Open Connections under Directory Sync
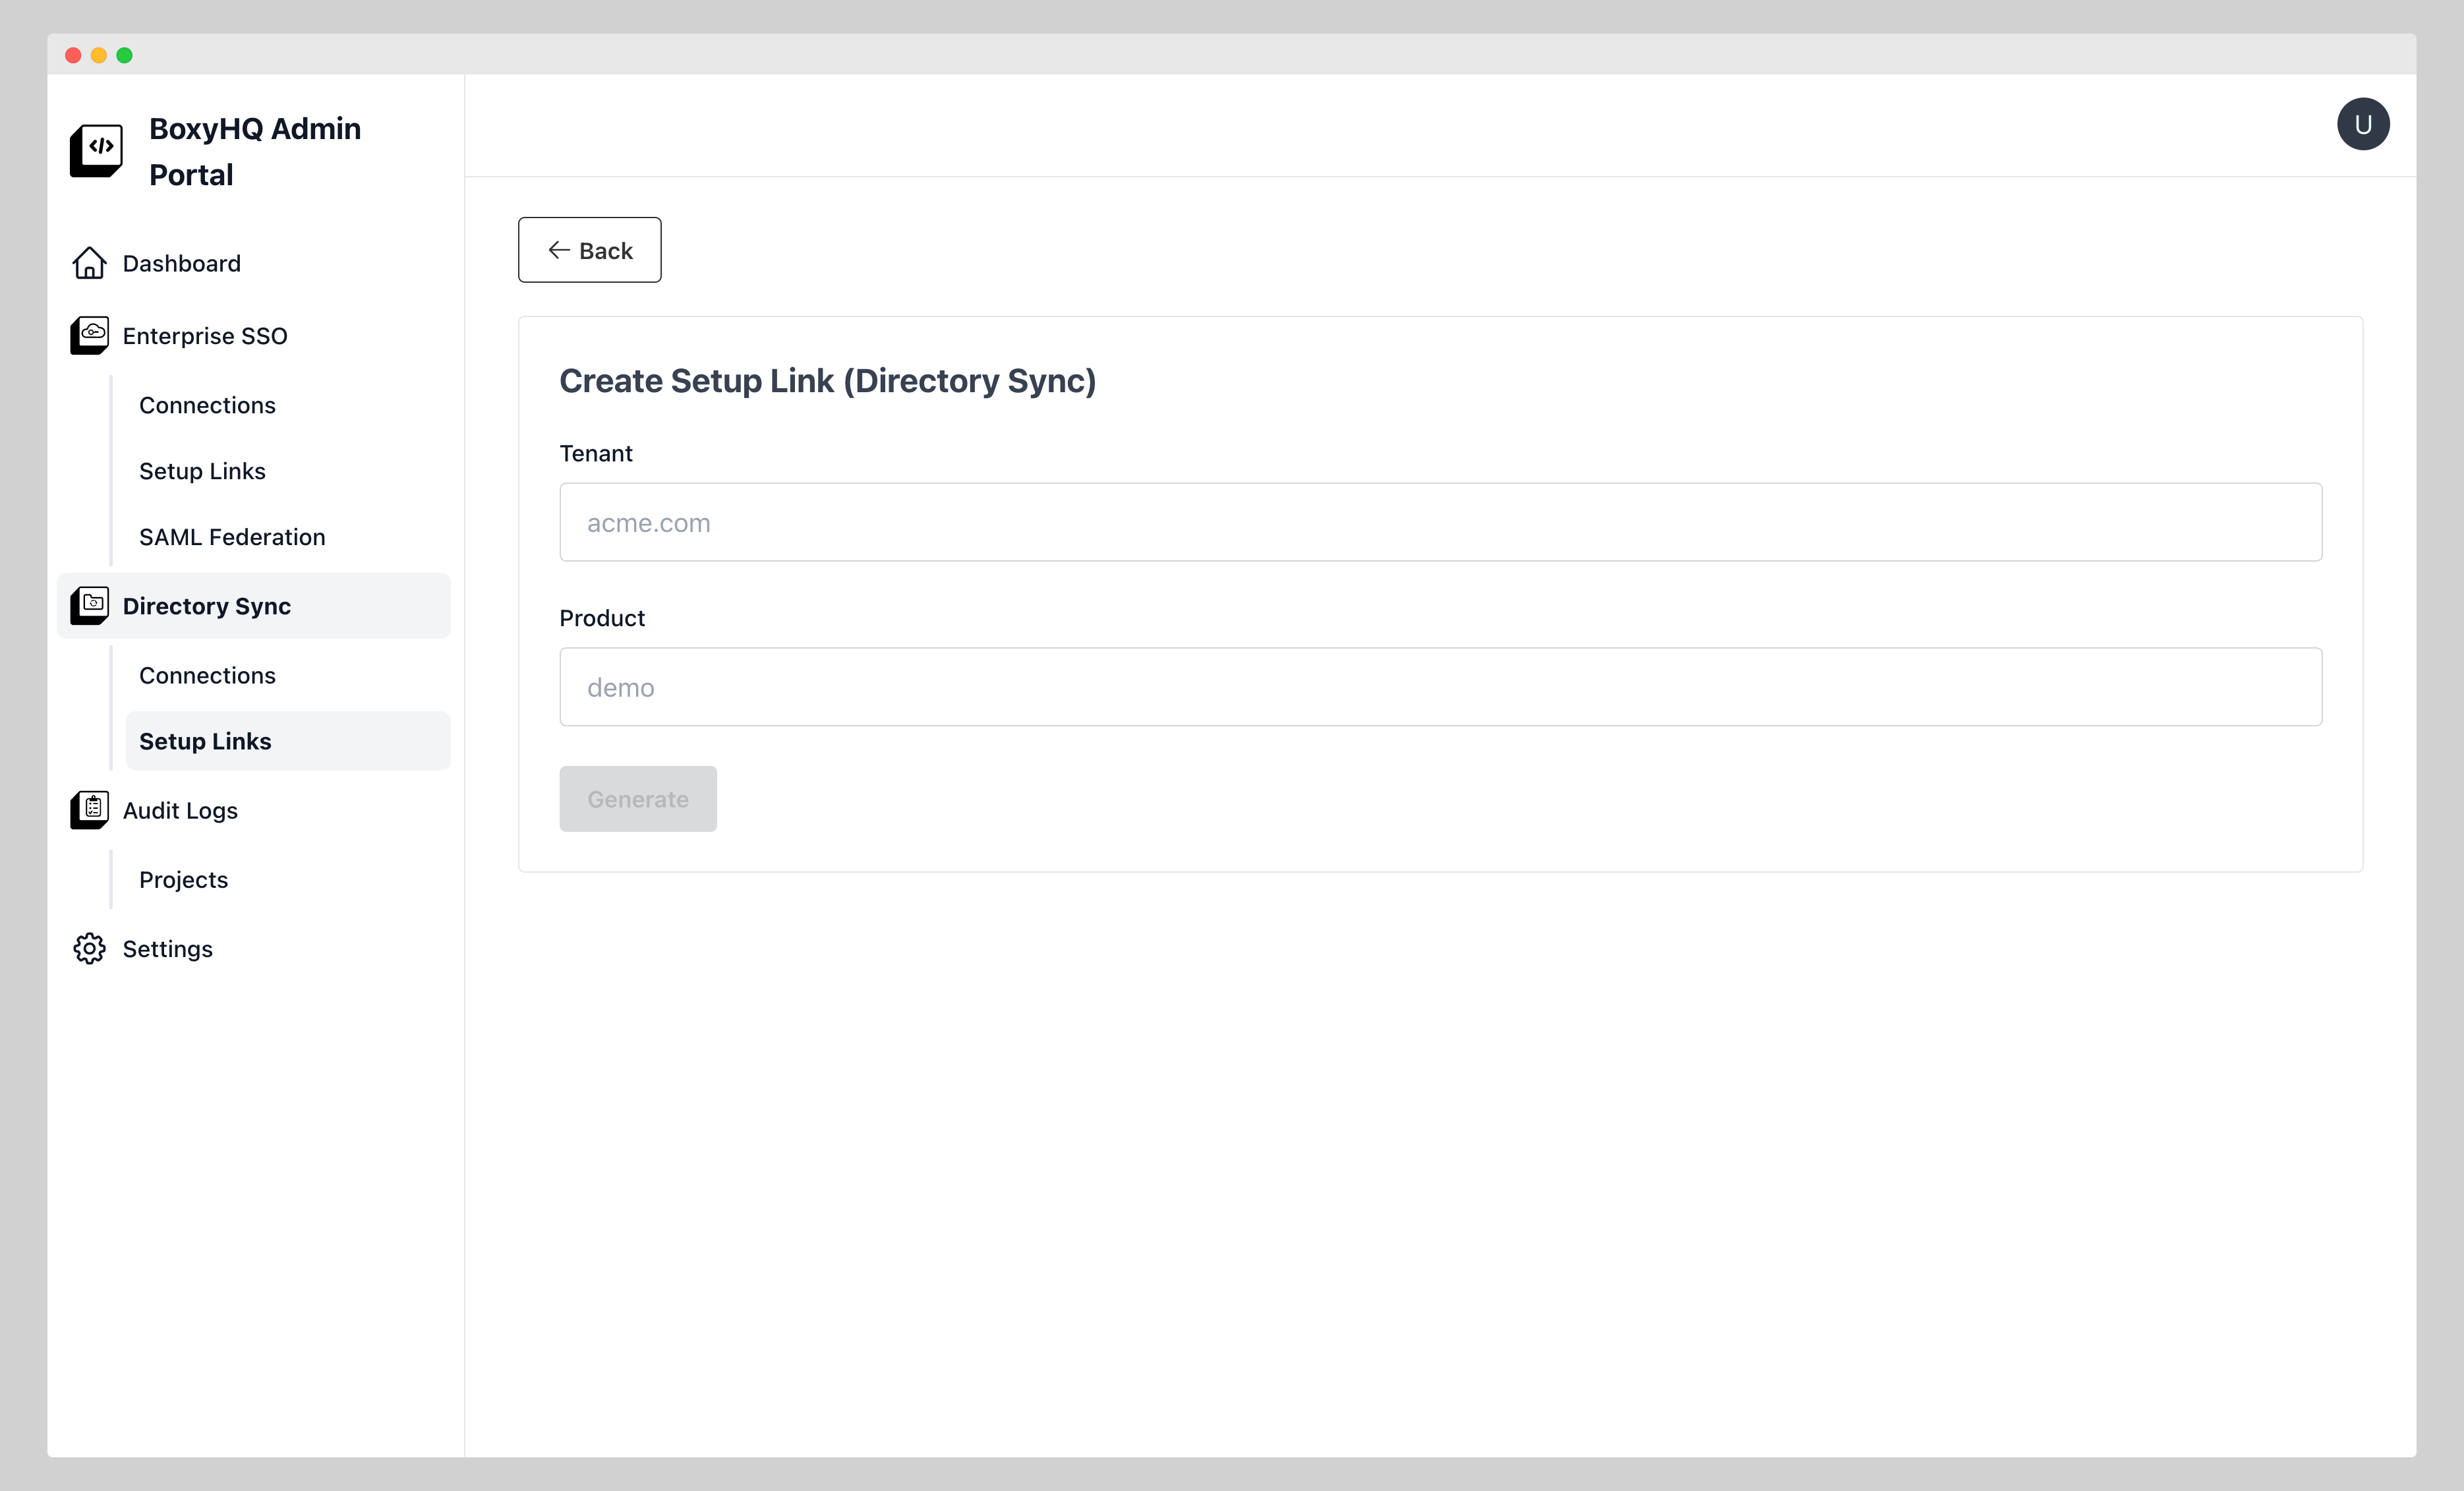The width and height of the screenshot is (2464, 1491). [207, 675]
